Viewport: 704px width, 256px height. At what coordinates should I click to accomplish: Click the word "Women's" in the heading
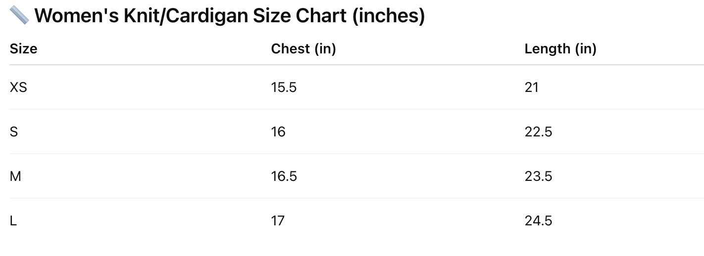coord(77,16)
